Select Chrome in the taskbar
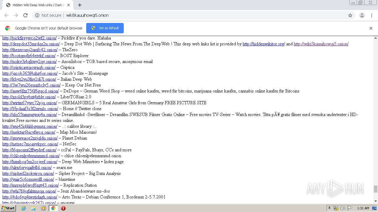Image resolution: width=378 pixels, height=212 pixels. [53, 208]
